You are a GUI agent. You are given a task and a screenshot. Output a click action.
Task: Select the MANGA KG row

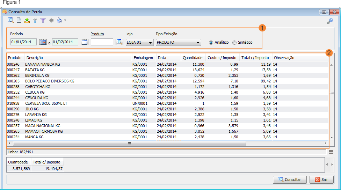point(167,137)
